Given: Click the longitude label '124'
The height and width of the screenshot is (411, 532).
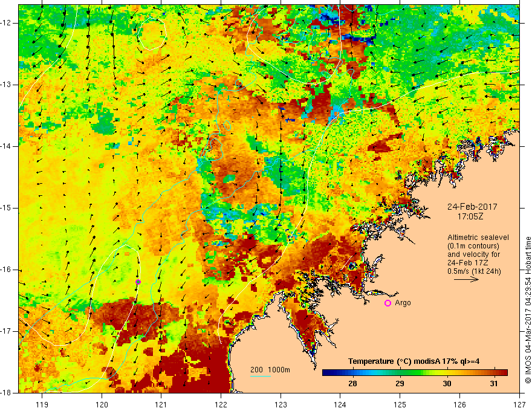Looking at the screenshot, I should [340, 404].
